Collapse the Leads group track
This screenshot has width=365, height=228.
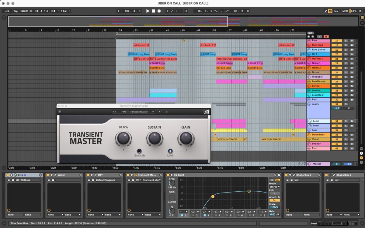pos(309,104)
